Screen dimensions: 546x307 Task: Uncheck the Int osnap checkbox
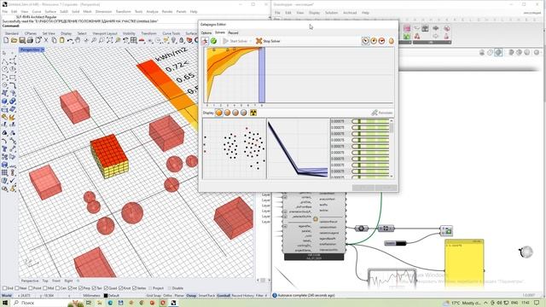70,288
